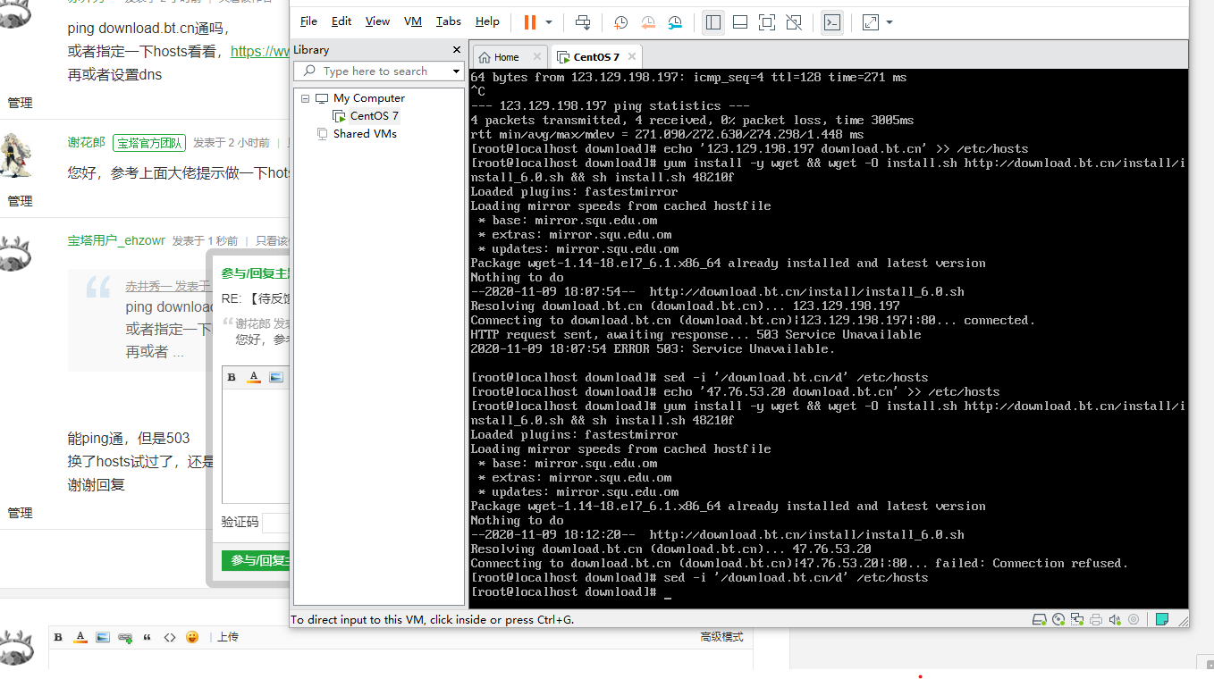Click the sound card status icon
The height and width of the screenshot is (679, 1214).
coord(1115,619)
